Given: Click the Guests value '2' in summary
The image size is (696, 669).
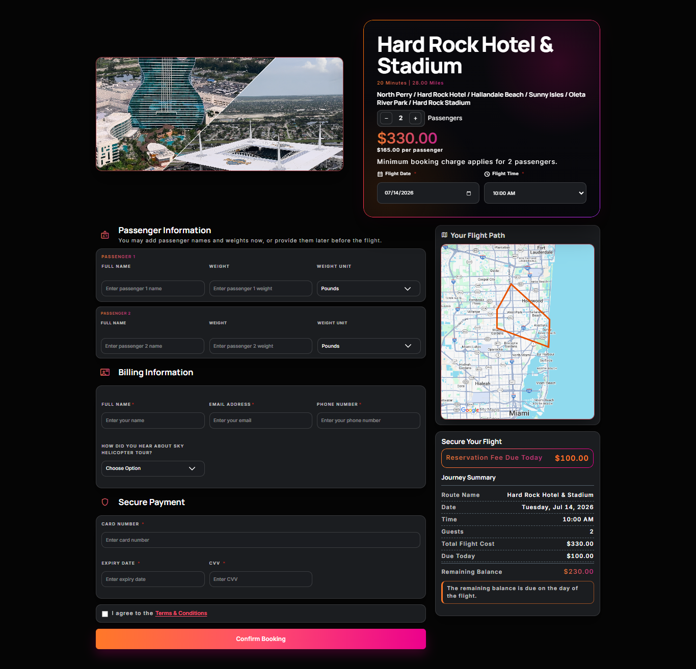Looking at the screenshot, I should pos(592,532).
